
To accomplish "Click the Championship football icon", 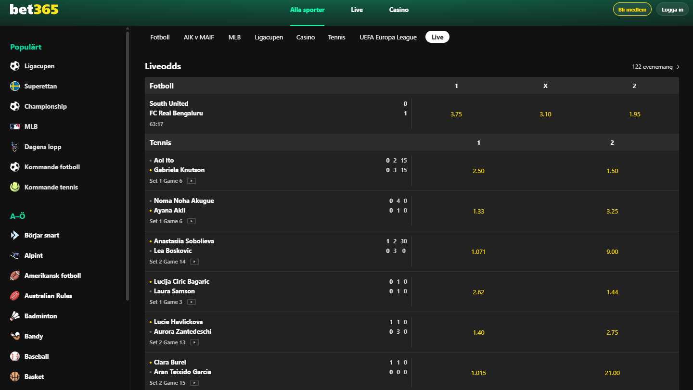I will (x=15, y=106).
